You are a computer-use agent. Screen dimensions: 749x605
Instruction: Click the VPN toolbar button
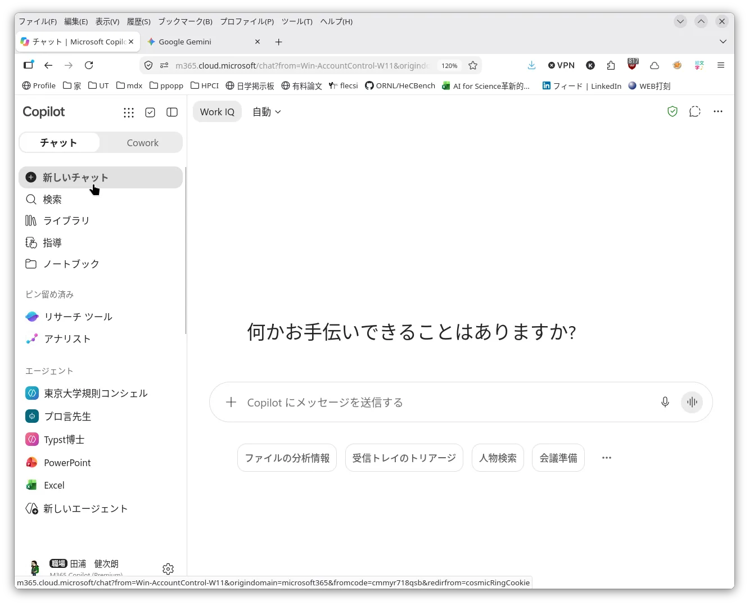[561, 65]
